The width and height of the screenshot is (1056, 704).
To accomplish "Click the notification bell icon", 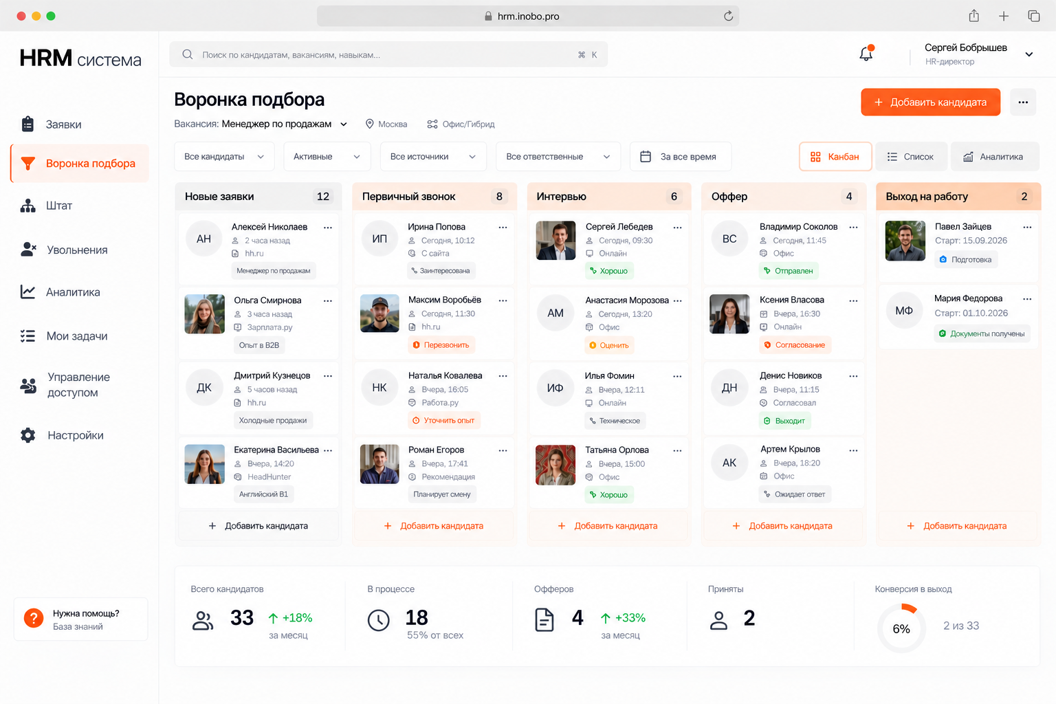I will [866, 54].
